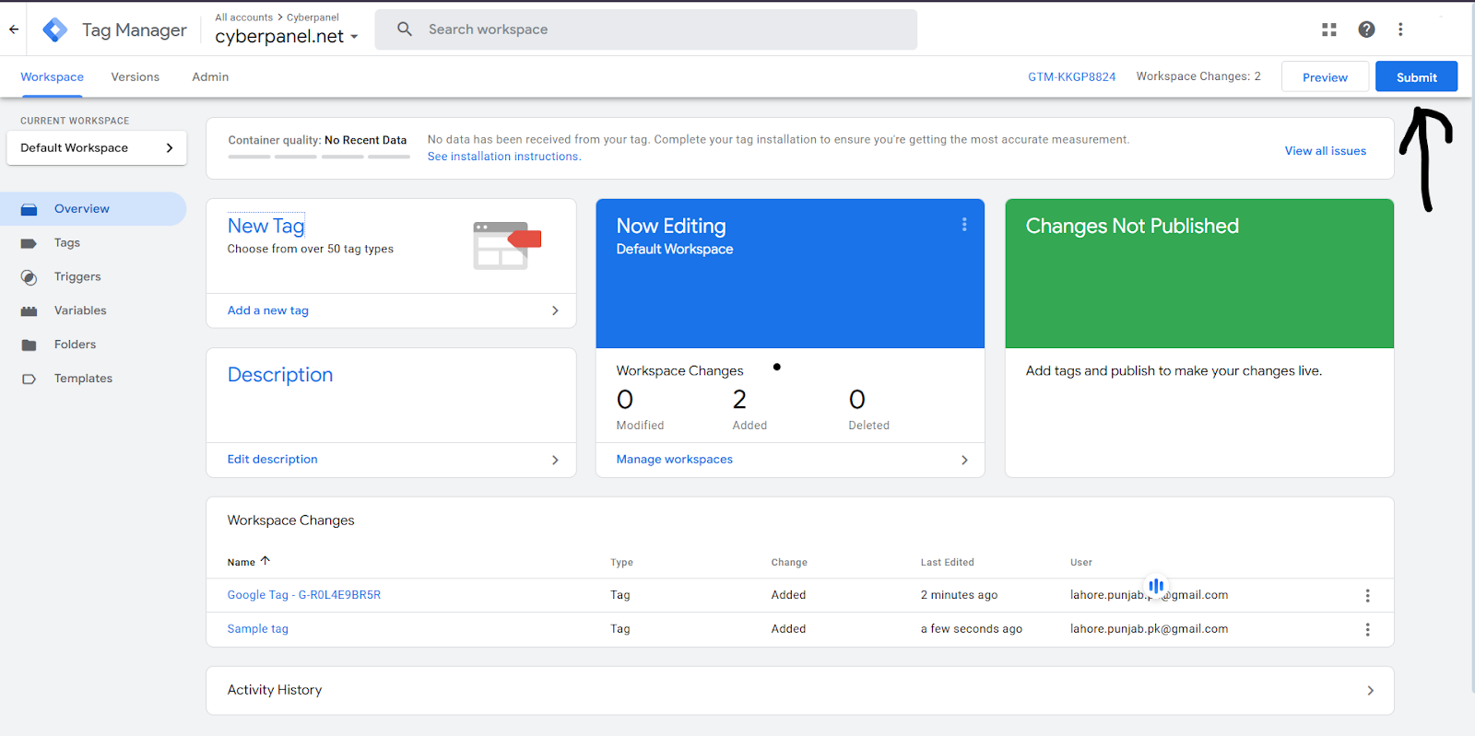Click Edit description link

[x=273, y=460]
